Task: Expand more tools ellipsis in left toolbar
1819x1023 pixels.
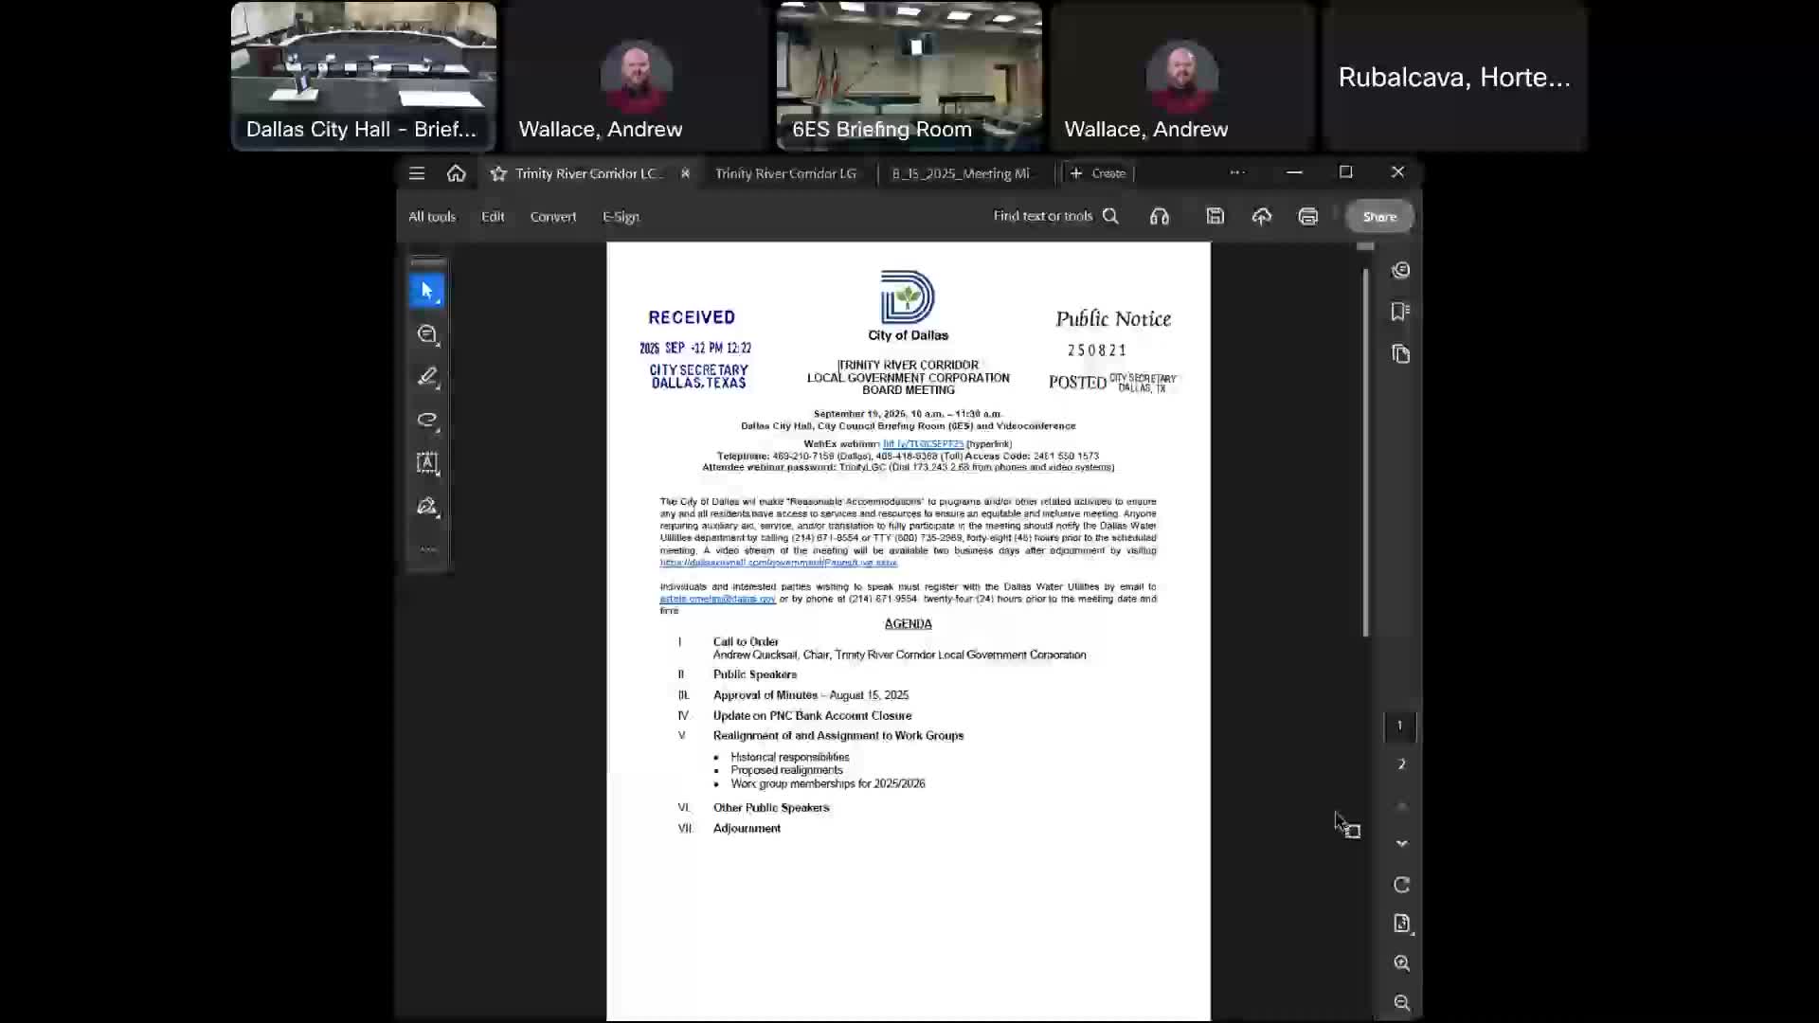Action: [x=427, y=548]
